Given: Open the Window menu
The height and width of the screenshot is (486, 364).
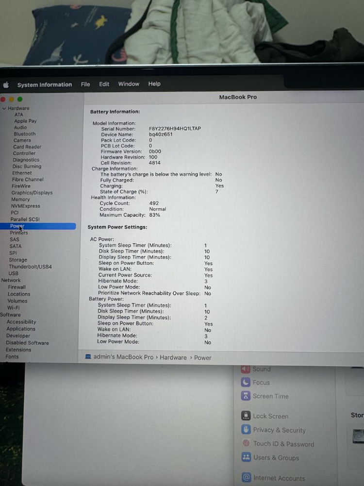Looking at the screenshot, I should (129, 84).
